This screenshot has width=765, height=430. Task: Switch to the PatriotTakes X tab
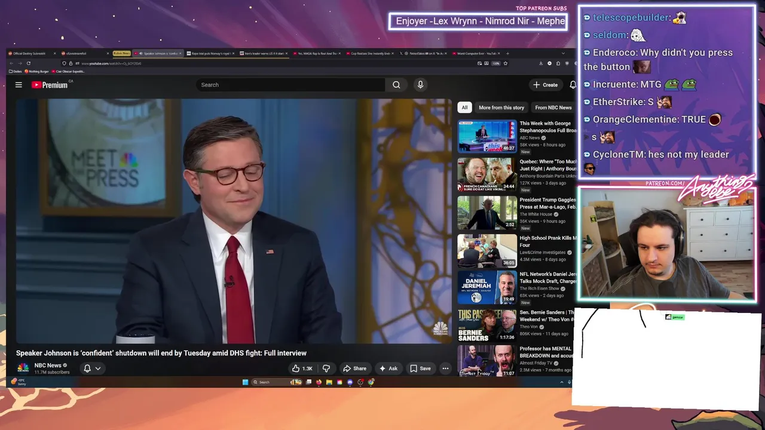pyautogui.click(x=424, y=53)
